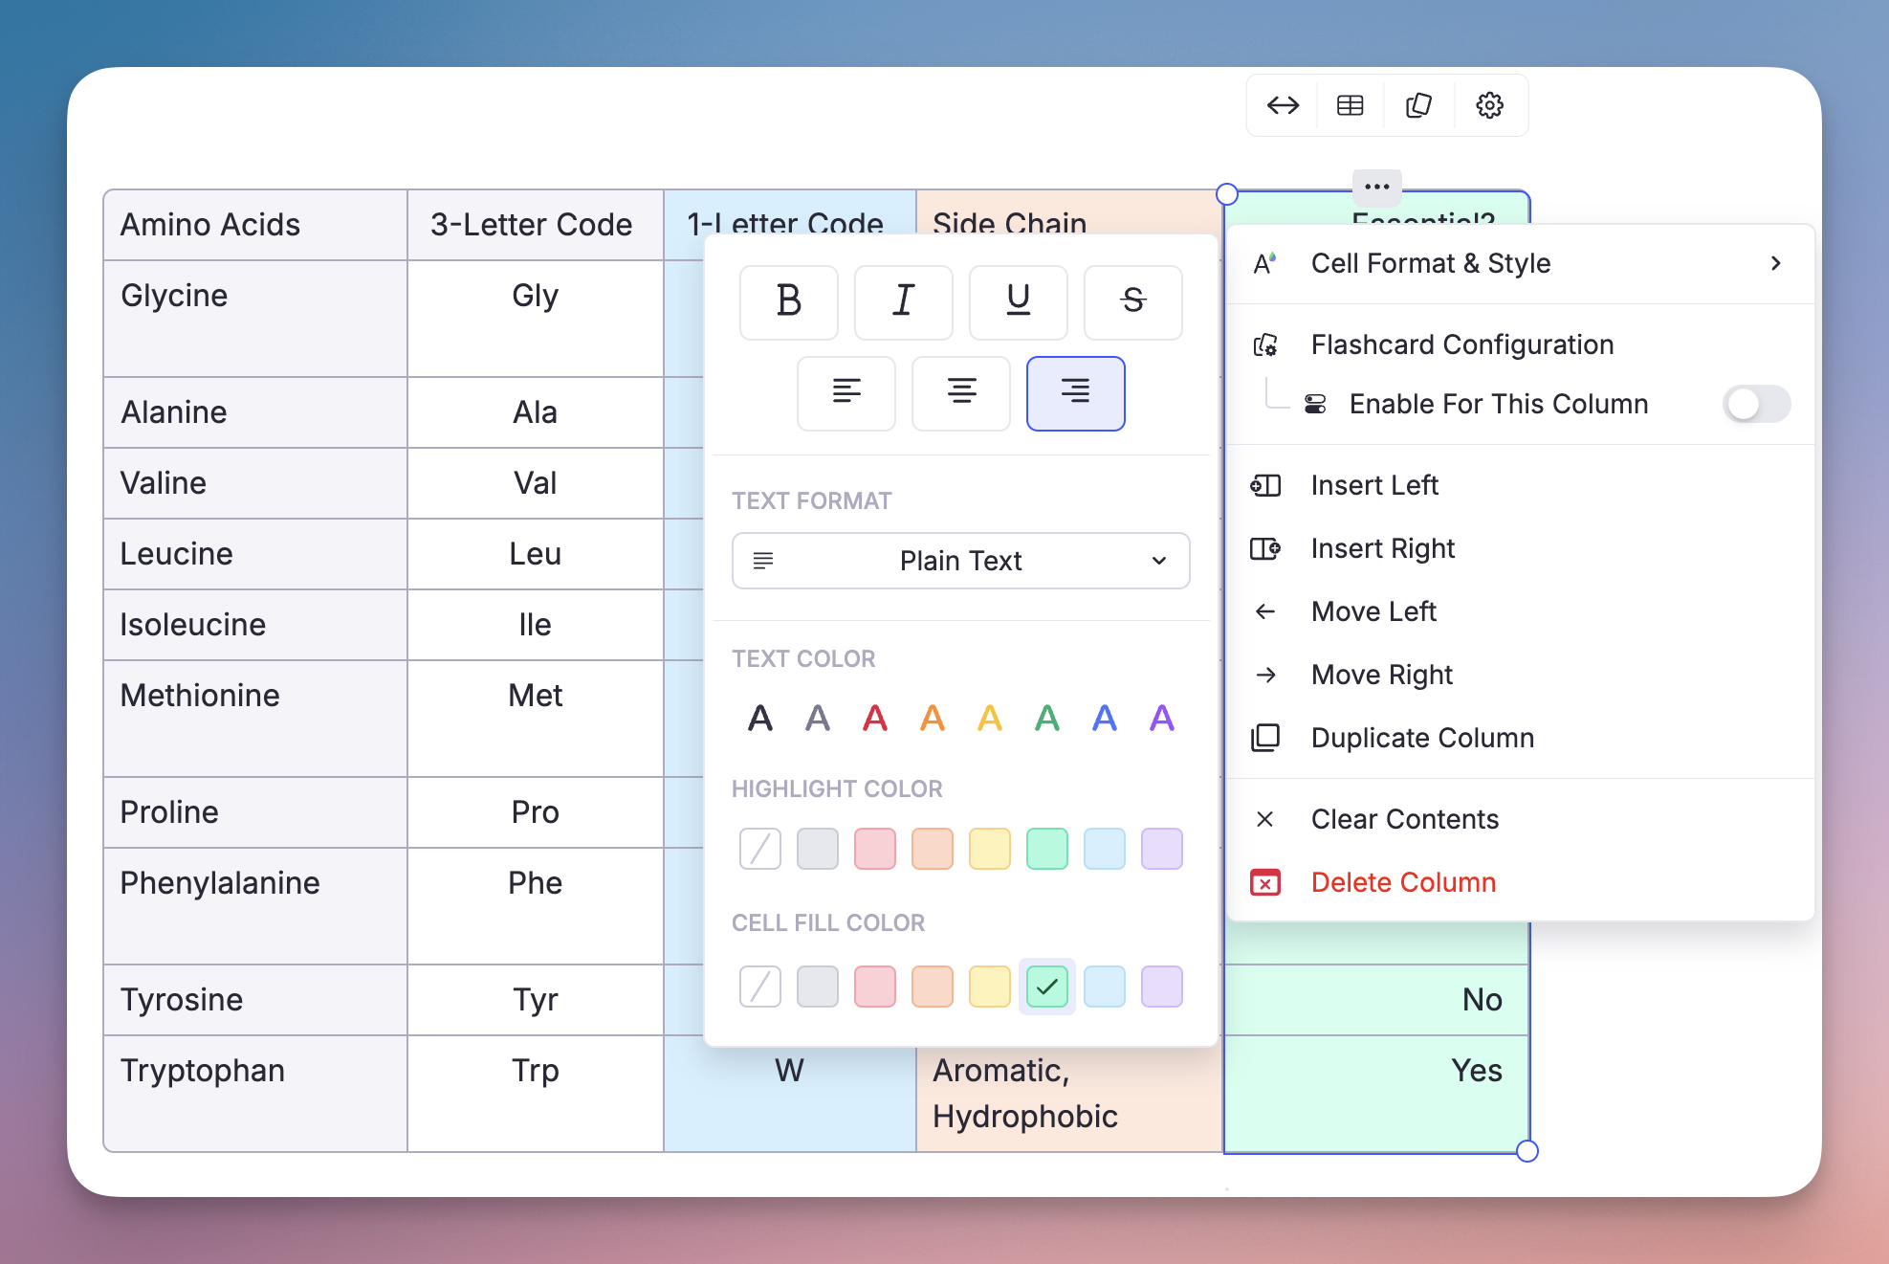Toggle Underline formatting
Viewport: 1889px width, 1264px height.
(x=1018, y=301)
